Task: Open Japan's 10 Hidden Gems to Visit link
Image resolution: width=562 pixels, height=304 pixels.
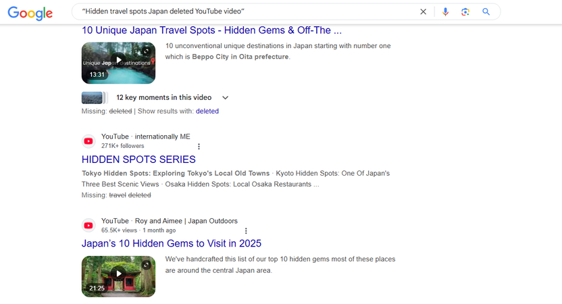Action: (172, 243)
